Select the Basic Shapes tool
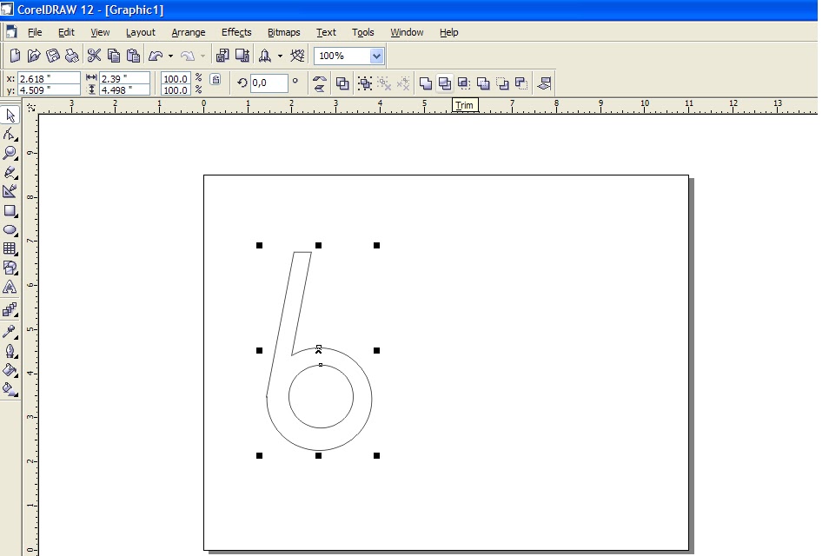This screenshot has width=829, height=556. 10,268
